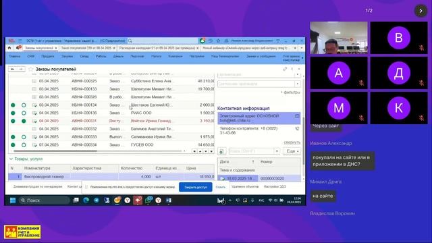
Task: Click Динамика продаж по менеджерам link
Action: [x=38, y=187]
